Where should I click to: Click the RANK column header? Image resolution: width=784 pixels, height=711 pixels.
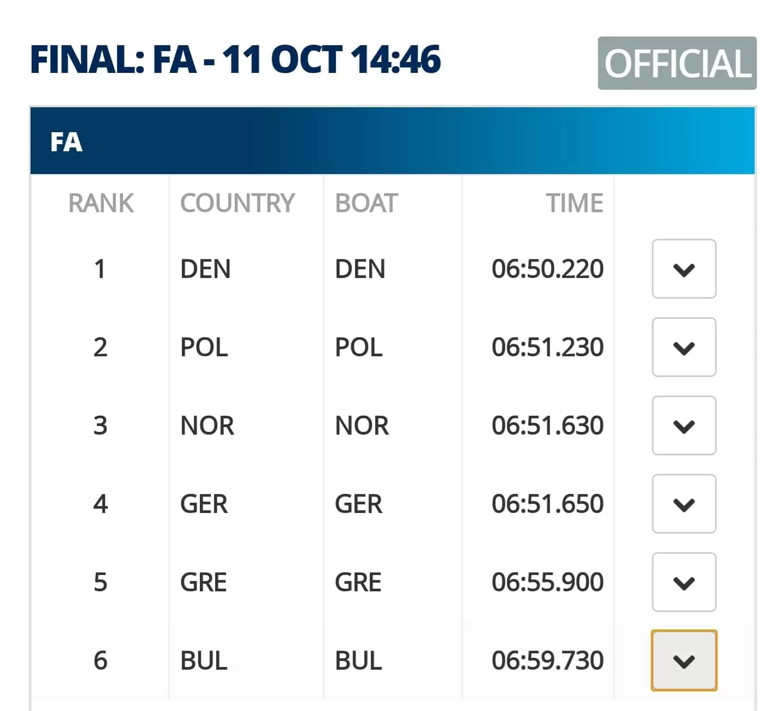pos(101,203)
